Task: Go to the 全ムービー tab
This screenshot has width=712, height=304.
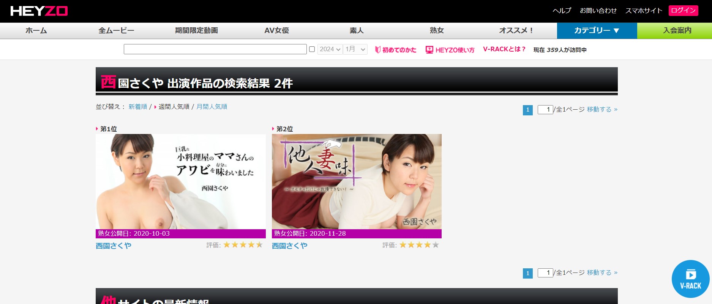Action: click(116, 31)
